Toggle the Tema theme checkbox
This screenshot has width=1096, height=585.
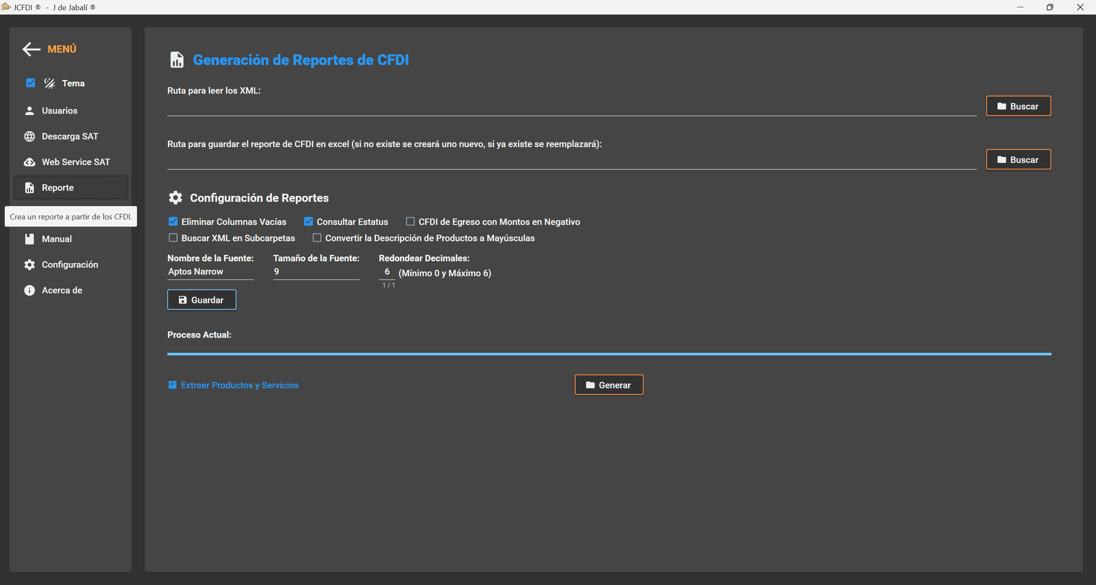point(30,83)
